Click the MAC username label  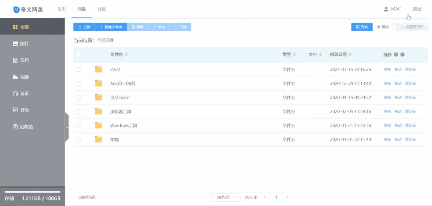[396, 9]
